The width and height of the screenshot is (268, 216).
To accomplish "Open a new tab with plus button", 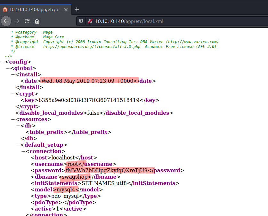I will click(77, 9).
